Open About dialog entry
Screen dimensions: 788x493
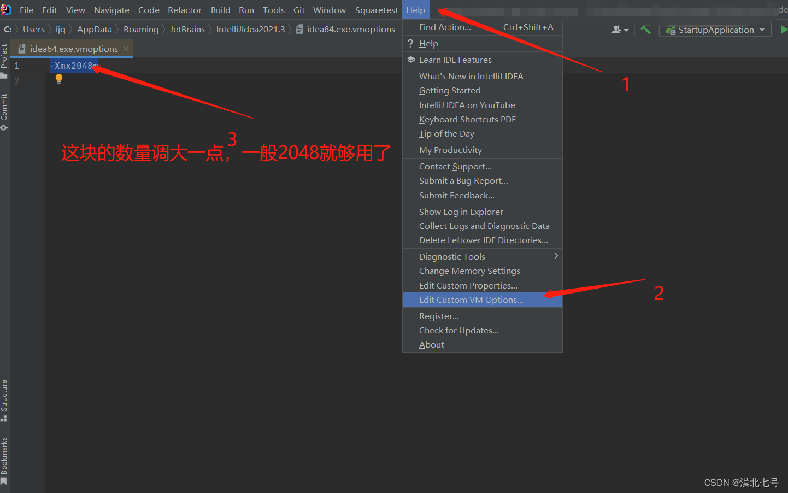point(483,344)
